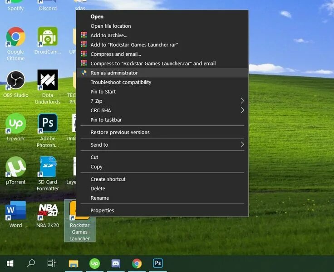
Task: Choose Pin to taskbar
Action: click(162, 120)
